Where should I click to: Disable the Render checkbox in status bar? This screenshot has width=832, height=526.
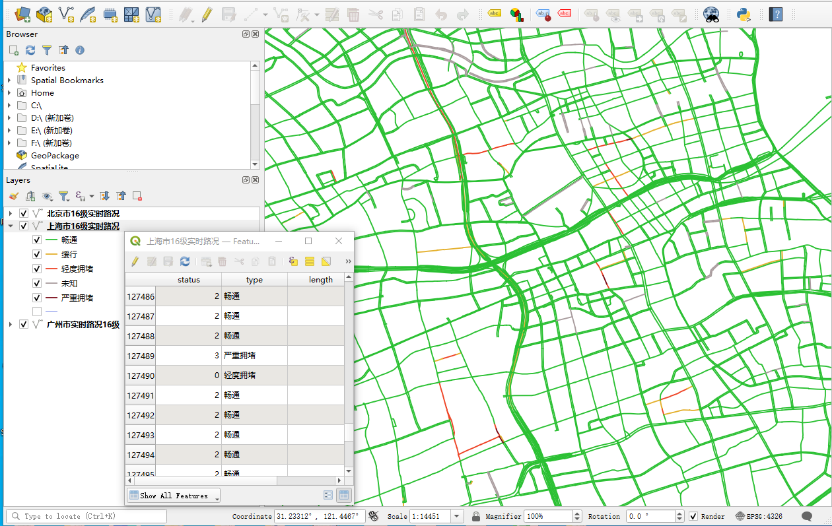point(693,516)
